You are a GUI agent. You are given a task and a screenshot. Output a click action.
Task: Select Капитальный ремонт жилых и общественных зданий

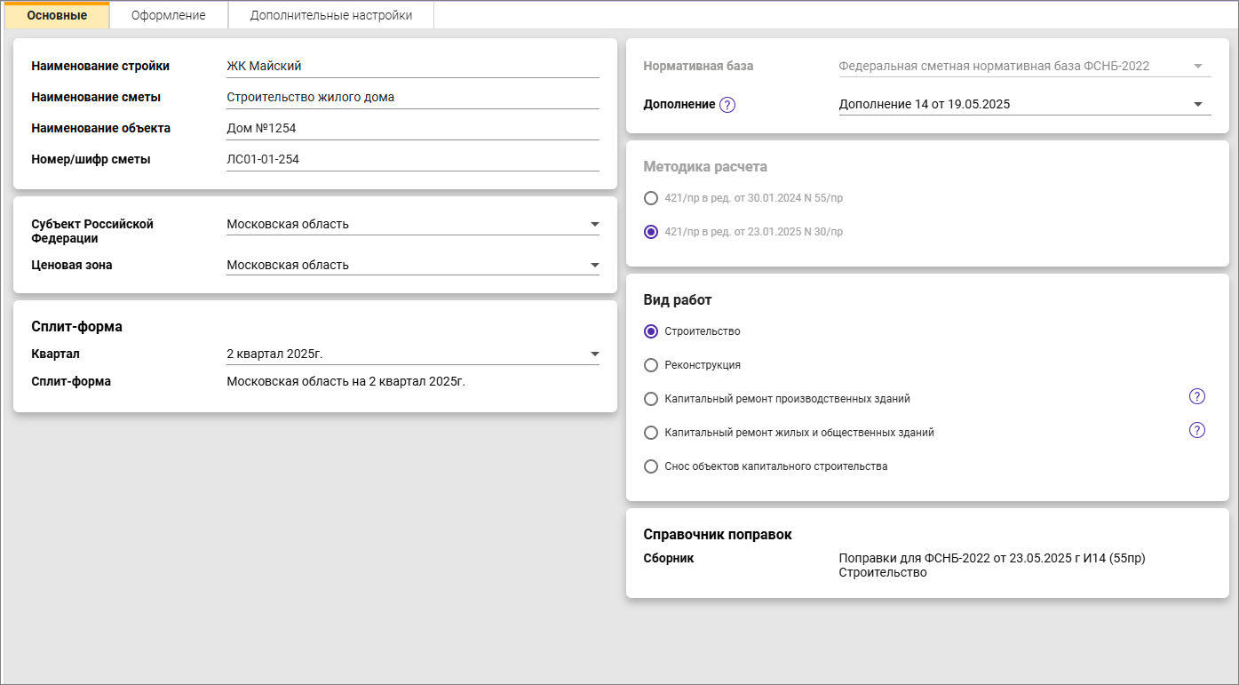(651, 433)
